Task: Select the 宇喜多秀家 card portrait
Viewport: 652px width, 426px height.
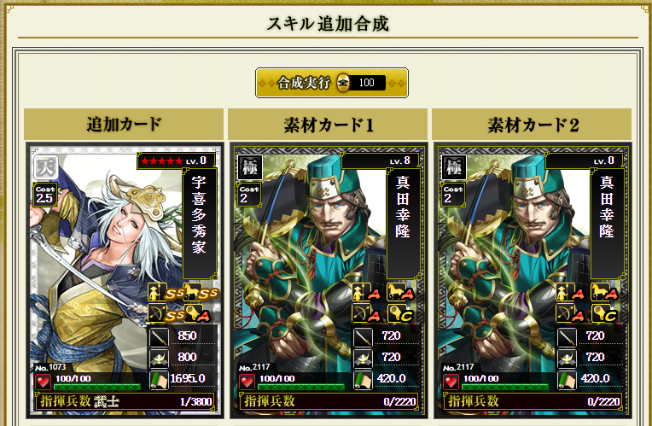Action: tap(125, 280)
